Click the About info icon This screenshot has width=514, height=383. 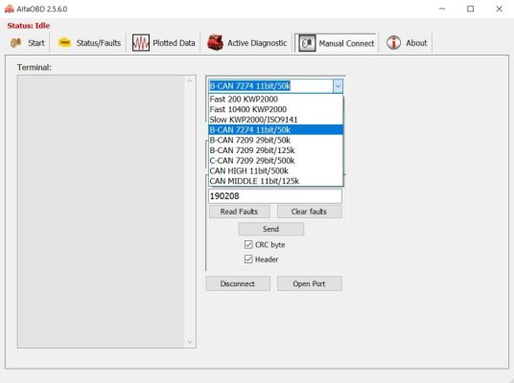point(393,42)
